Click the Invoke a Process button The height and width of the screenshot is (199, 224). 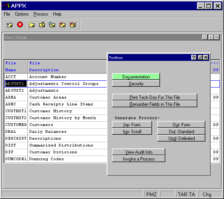click(139, 159)
